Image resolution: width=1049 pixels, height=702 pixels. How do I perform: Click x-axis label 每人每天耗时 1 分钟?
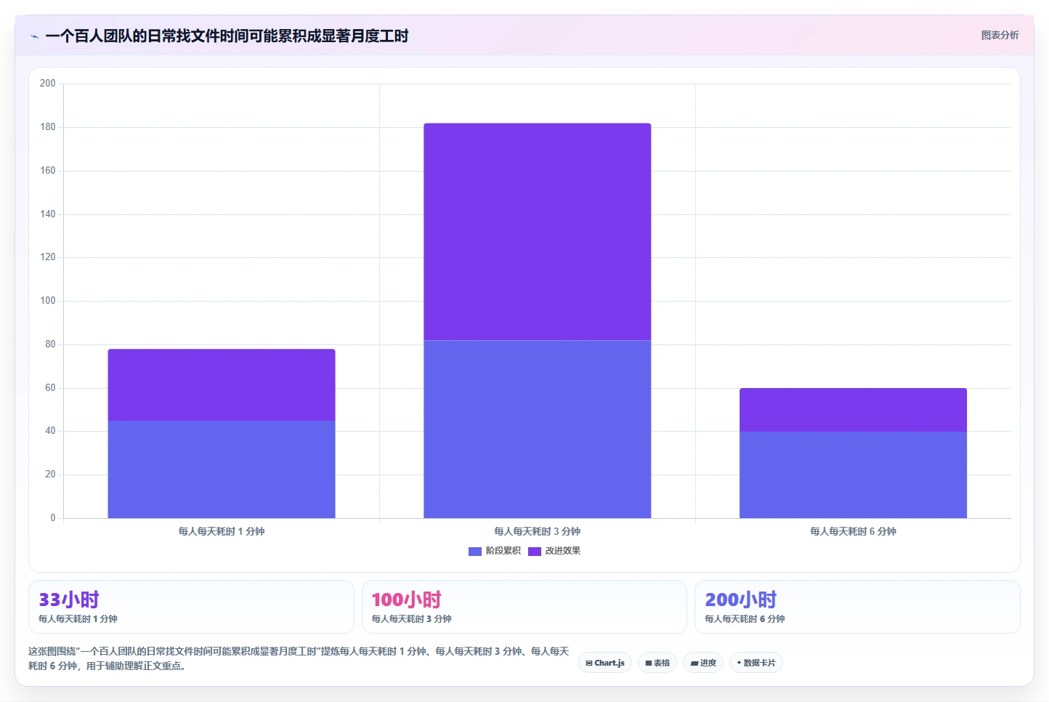pyautogui.click(x=222, y=531)
